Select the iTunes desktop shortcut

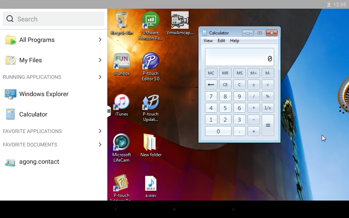122,105
